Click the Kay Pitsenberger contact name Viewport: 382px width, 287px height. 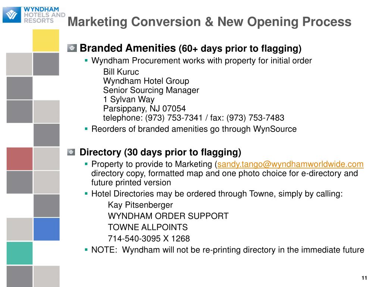140,205
